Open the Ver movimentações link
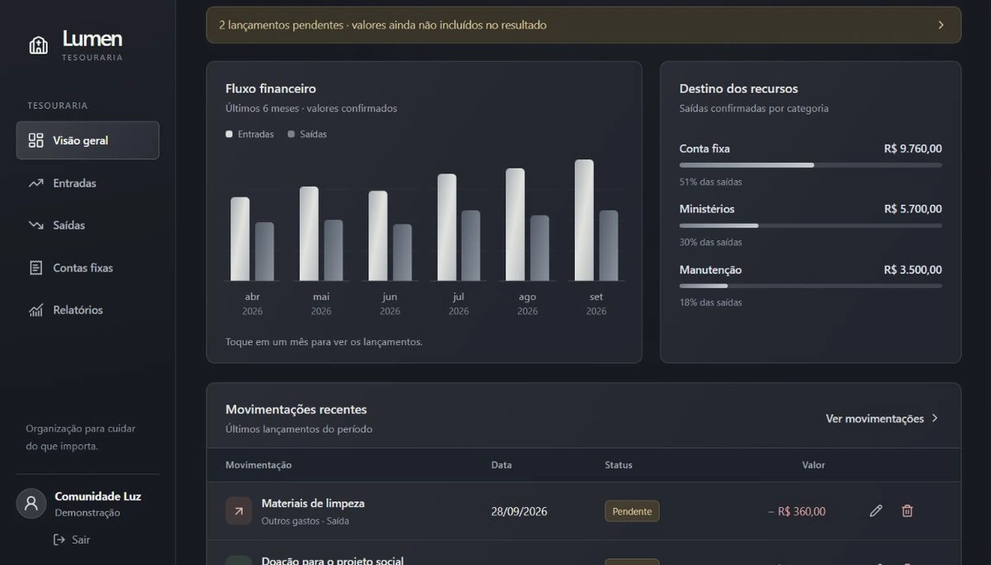Image resolution: width=991 pixels, height=565 pixels. (x=882, y=419)
